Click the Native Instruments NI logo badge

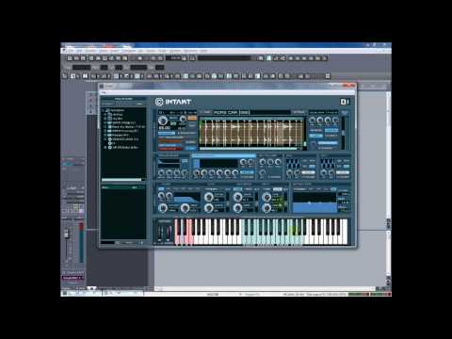coord(345,102)
